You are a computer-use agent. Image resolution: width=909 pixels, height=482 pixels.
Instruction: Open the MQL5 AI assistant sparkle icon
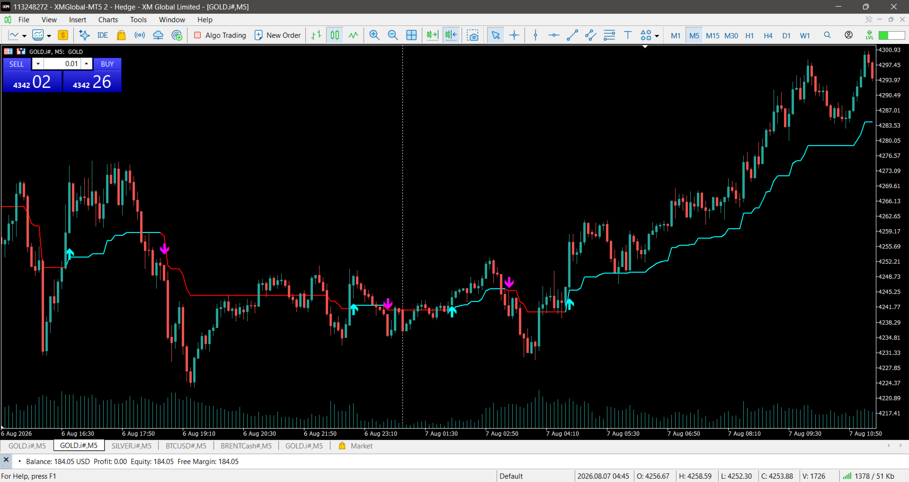point(84,35)
